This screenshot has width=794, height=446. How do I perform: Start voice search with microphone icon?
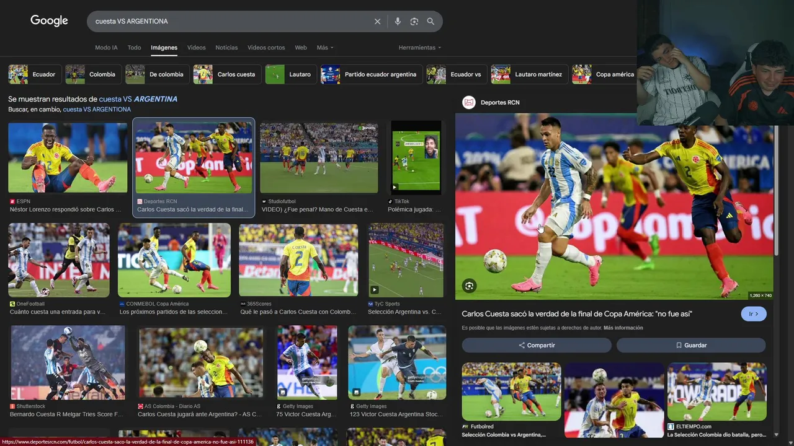[398, 21]
